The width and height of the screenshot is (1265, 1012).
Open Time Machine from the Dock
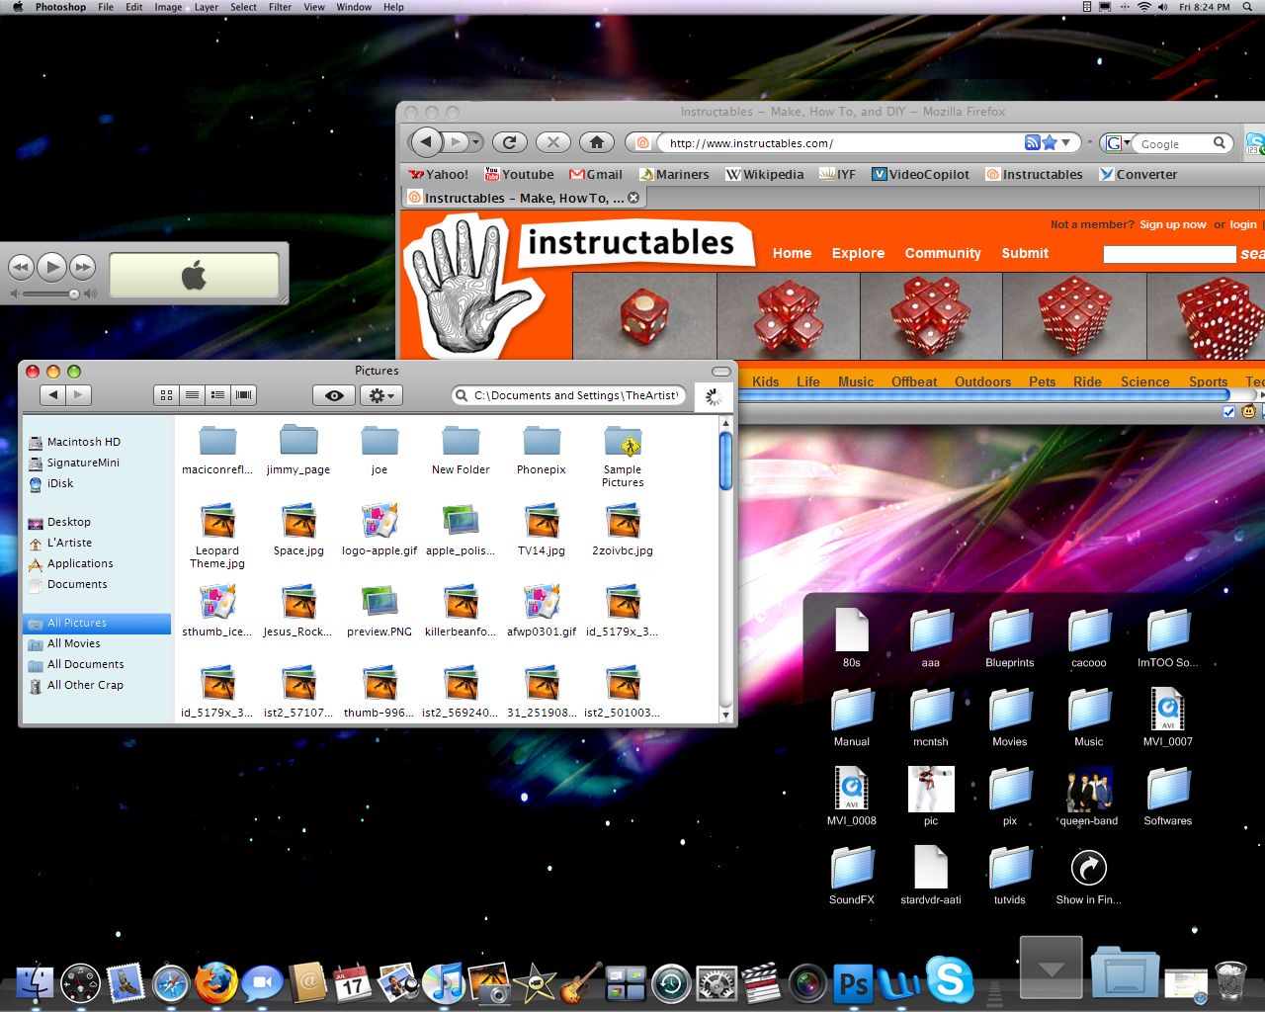[671, 983]
